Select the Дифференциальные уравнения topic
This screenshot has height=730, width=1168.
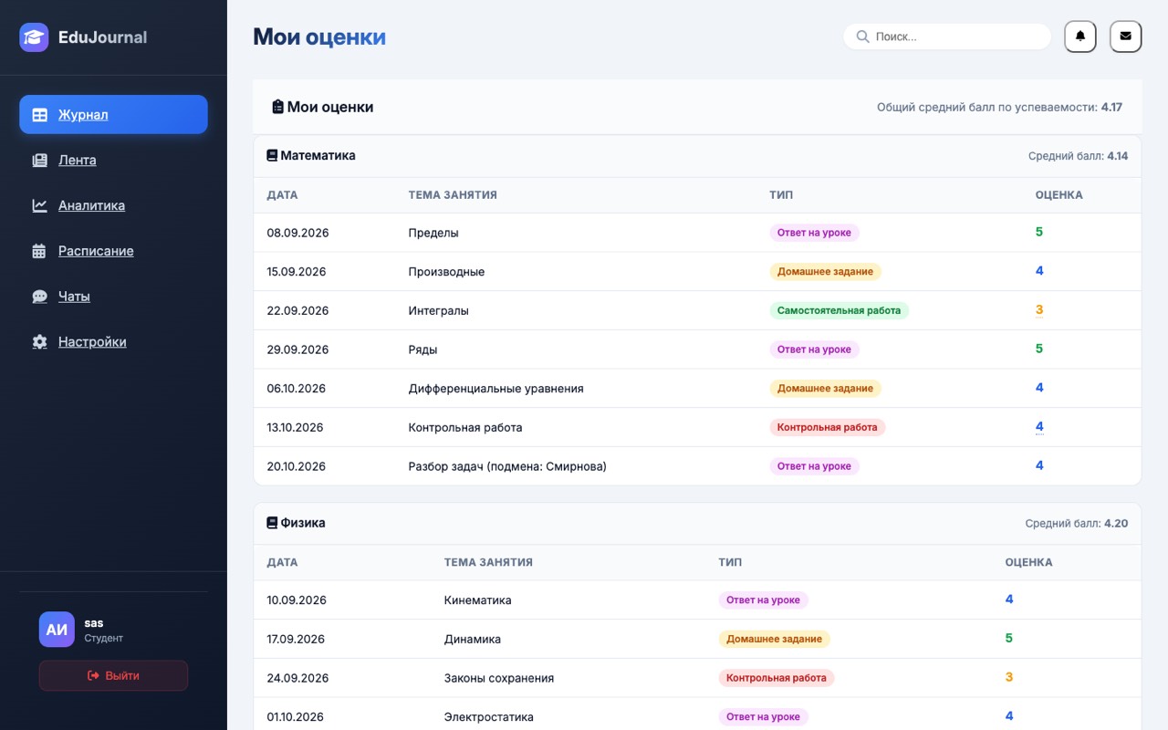[x=495, y=389]
